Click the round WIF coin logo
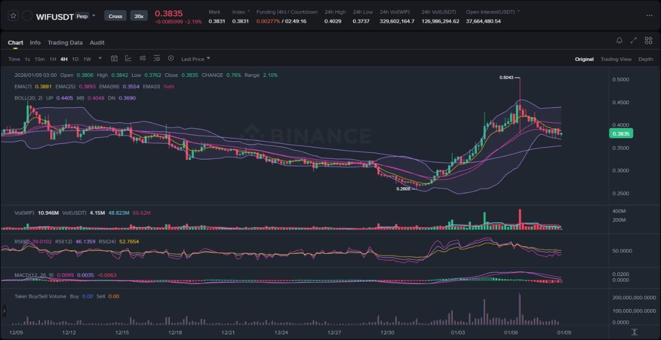 (x=27, y=16)
